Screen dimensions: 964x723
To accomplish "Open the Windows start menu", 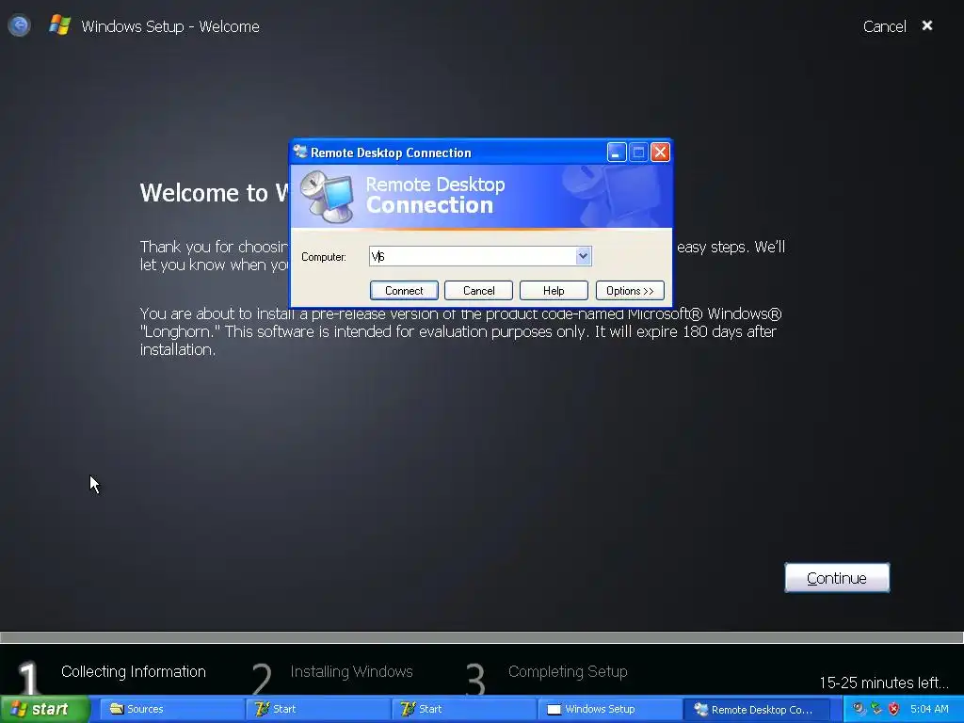I will click(45, 709).
